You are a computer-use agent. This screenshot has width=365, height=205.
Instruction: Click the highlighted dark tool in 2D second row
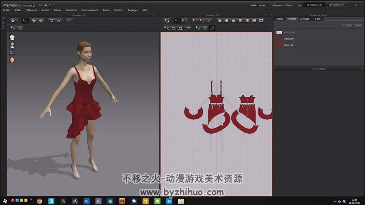pyautogui.click(x=212, y=28)
